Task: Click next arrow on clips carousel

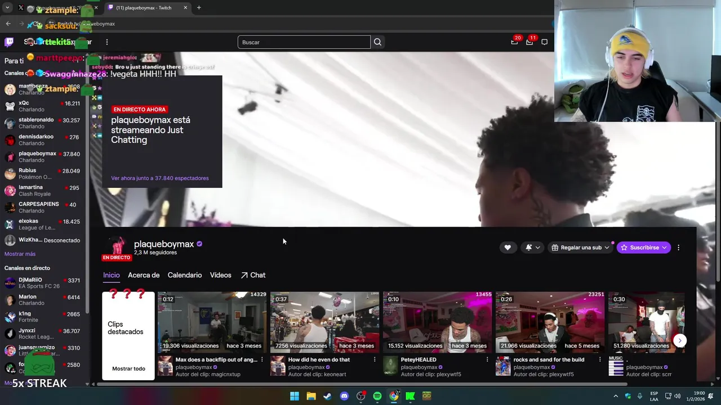Action: tap(680, 340)
